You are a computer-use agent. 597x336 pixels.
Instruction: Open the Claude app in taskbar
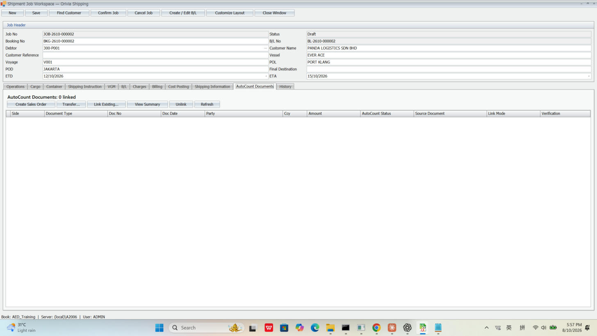[x=392, y=327]
